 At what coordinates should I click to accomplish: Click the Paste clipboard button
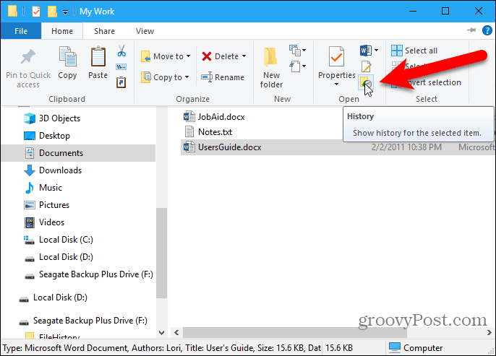click(x=98, y=63)
